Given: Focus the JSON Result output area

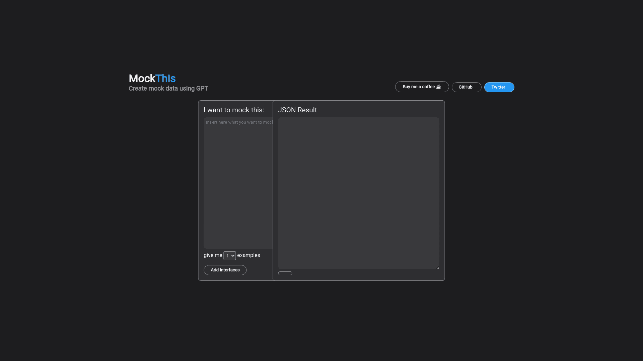Looking at the screenshot, I should 358,193.
